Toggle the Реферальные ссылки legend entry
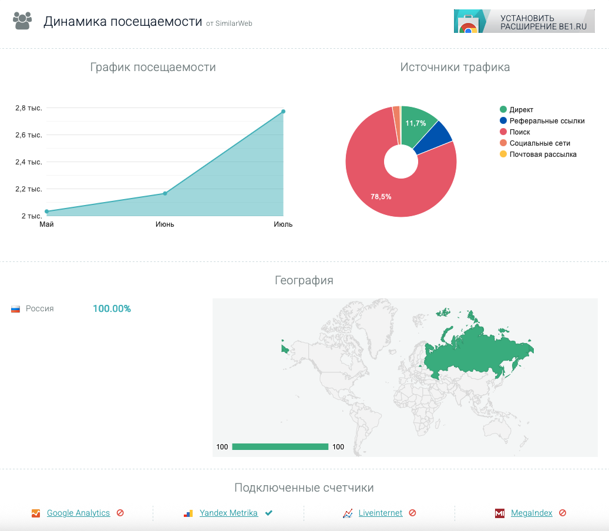 [542, 121]
